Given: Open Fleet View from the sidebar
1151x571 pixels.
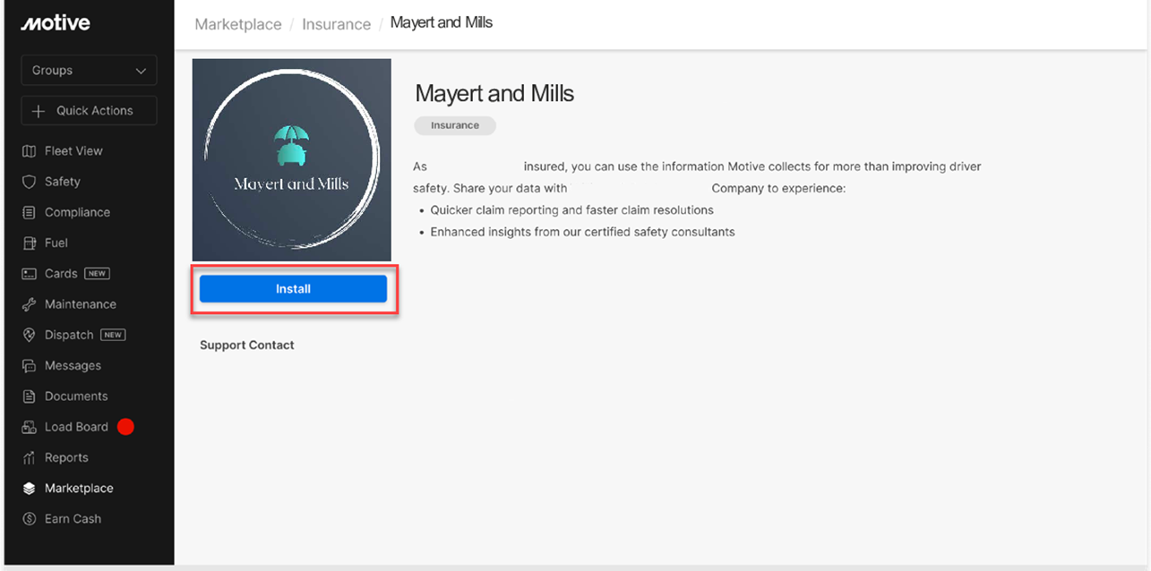Looking at the screenshot, I should [73, 151].
